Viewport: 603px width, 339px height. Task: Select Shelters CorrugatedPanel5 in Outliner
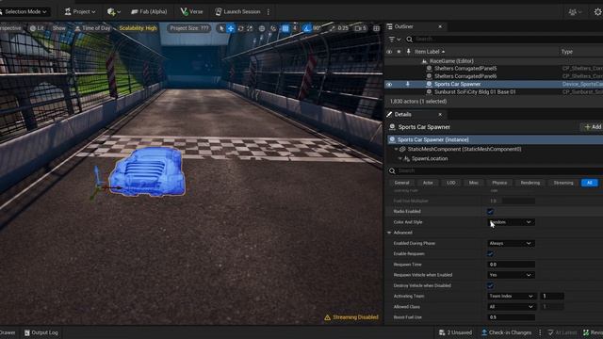(465, 69)
